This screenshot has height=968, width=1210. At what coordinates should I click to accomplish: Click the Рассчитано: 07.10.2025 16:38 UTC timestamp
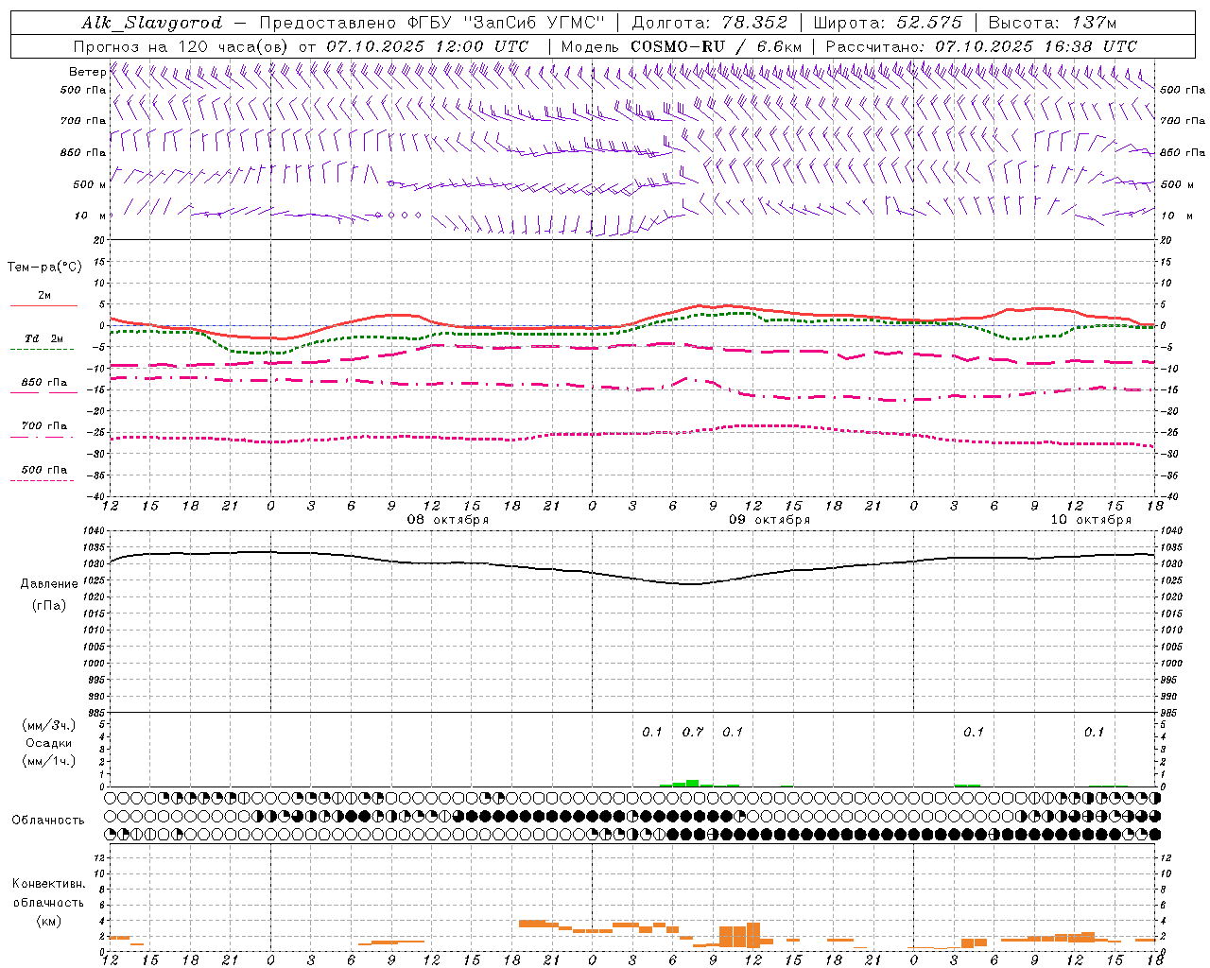click(981, 46)
